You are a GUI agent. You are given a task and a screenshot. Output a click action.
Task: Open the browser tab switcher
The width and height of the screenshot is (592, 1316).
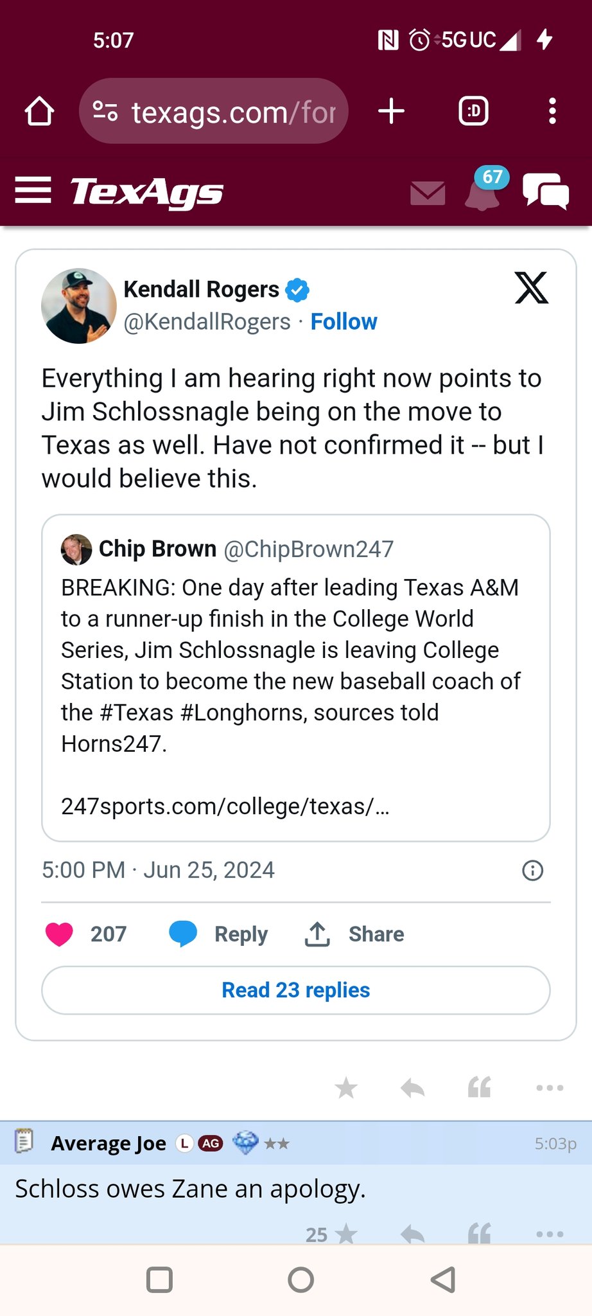click(x=473, y=111)
